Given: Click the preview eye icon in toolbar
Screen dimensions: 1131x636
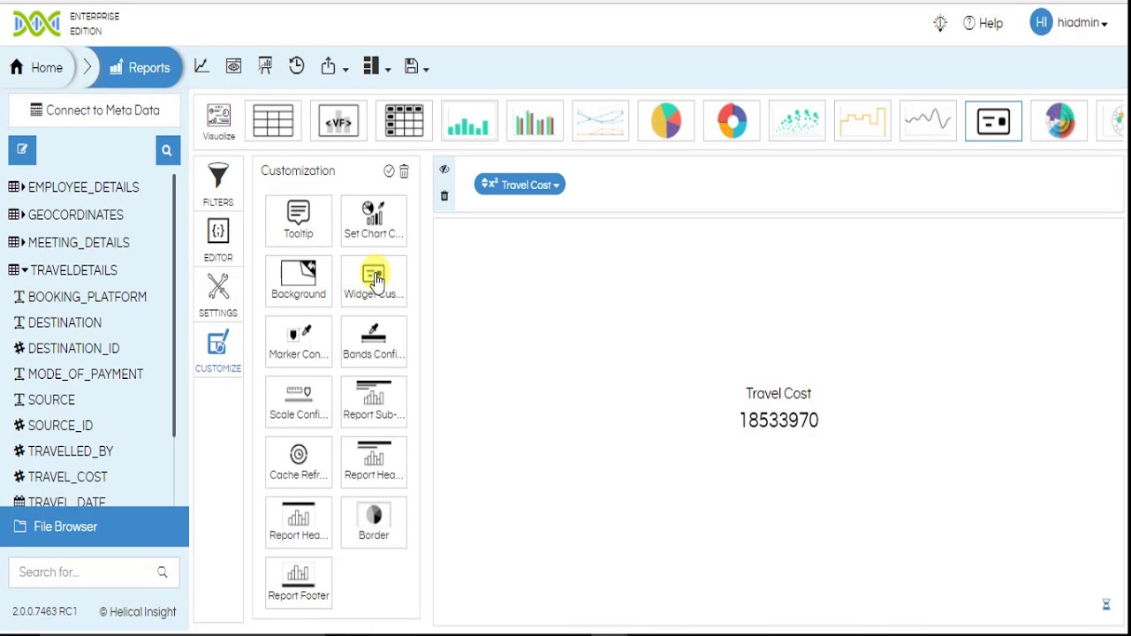Looking at the screenshot, I should tap(233, 66).
